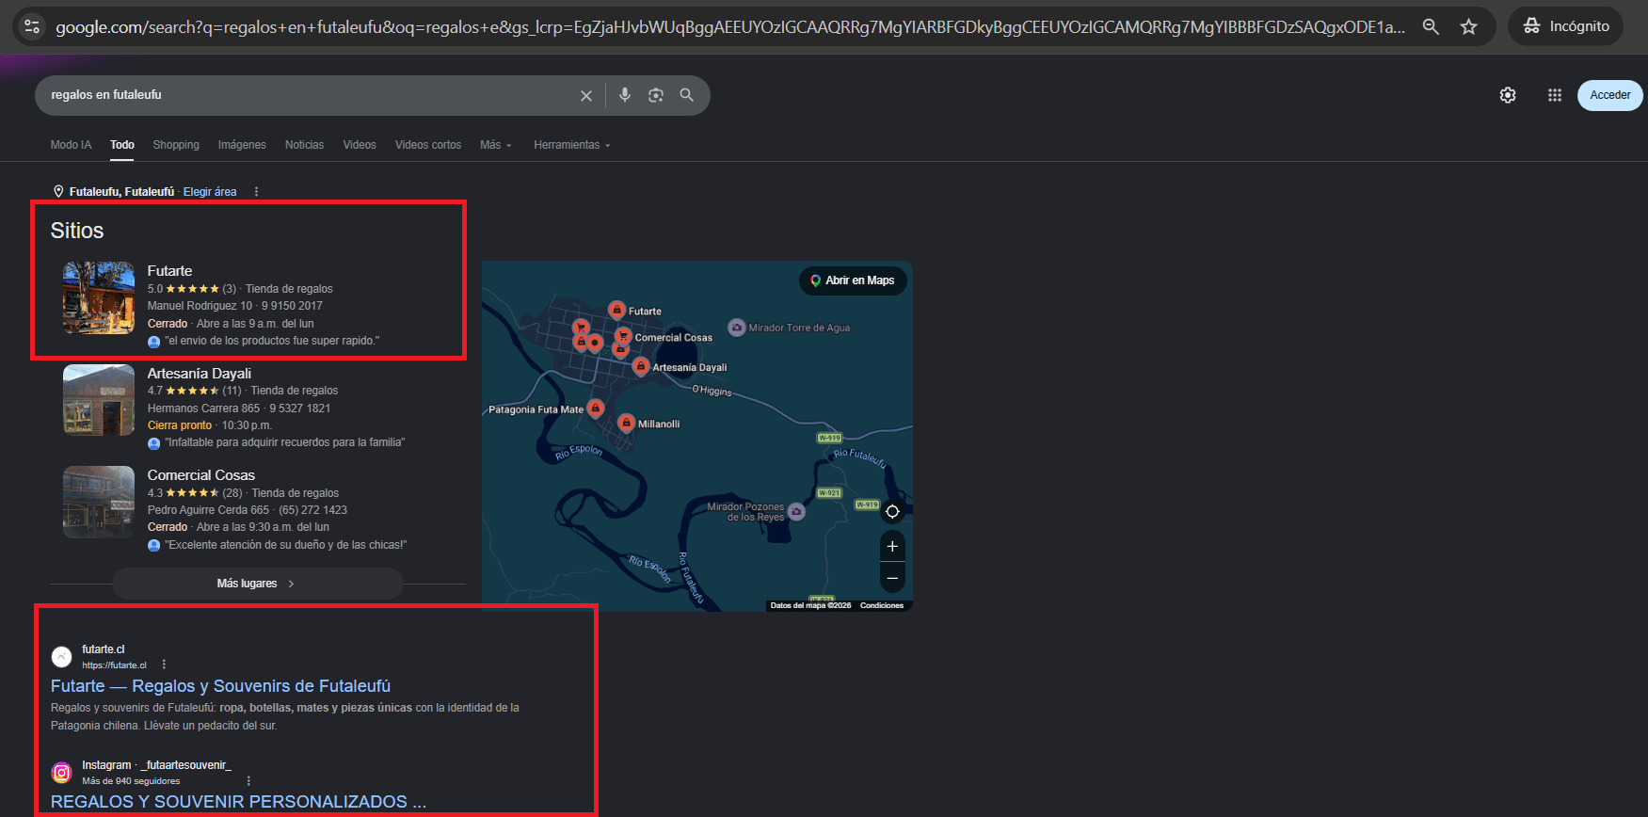Click the futarte.cl site favicon
This screenshot has width=1648, height=817.
point(61,657)
